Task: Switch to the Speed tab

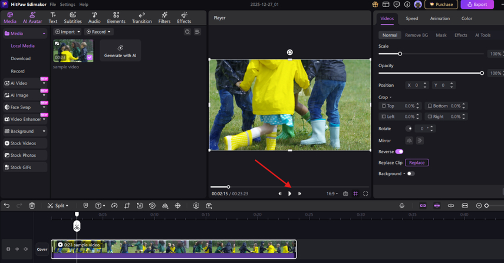Action: [412, 18]
